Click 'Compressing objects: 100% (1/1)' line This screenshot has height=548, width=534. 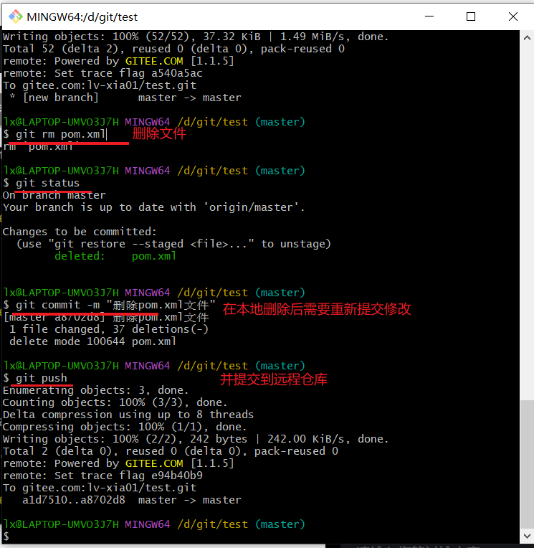tap(125, 427)
